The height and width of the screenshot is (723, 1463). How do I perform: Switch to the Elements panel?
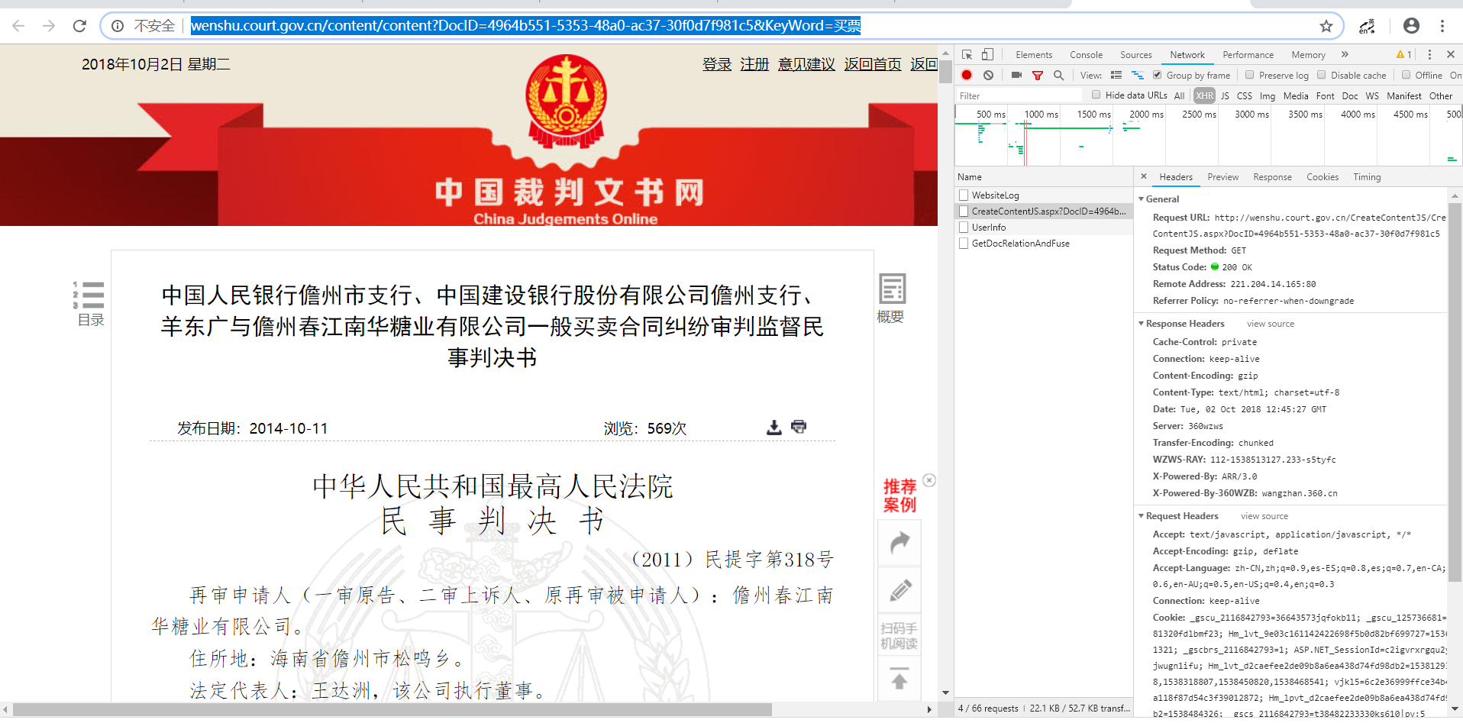1034,55
